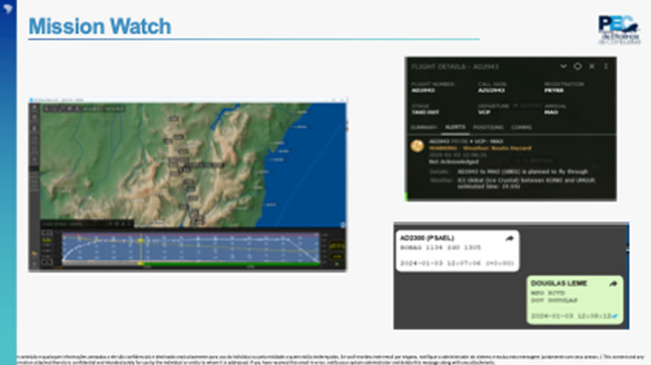Collapse Flight Details panel with chevron
This screenshot has width=651, height=365.
click(563, 67)
